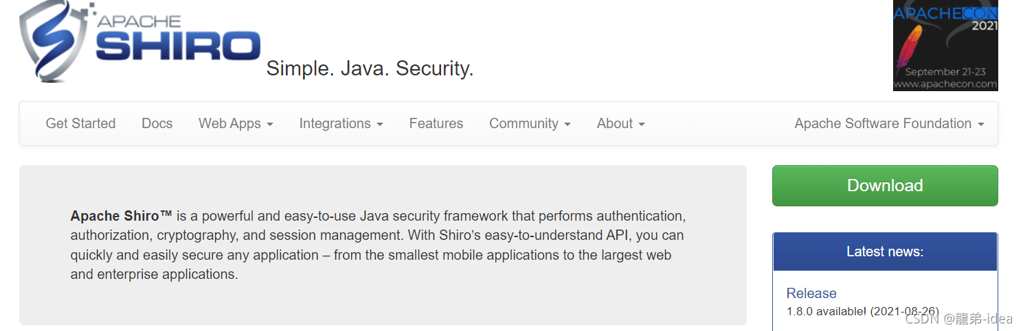
Task: Go to the Docs page
Action: (x=157, y=123)
